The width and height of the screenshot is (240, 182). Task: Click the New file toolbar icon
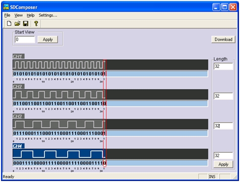[9, 24]
